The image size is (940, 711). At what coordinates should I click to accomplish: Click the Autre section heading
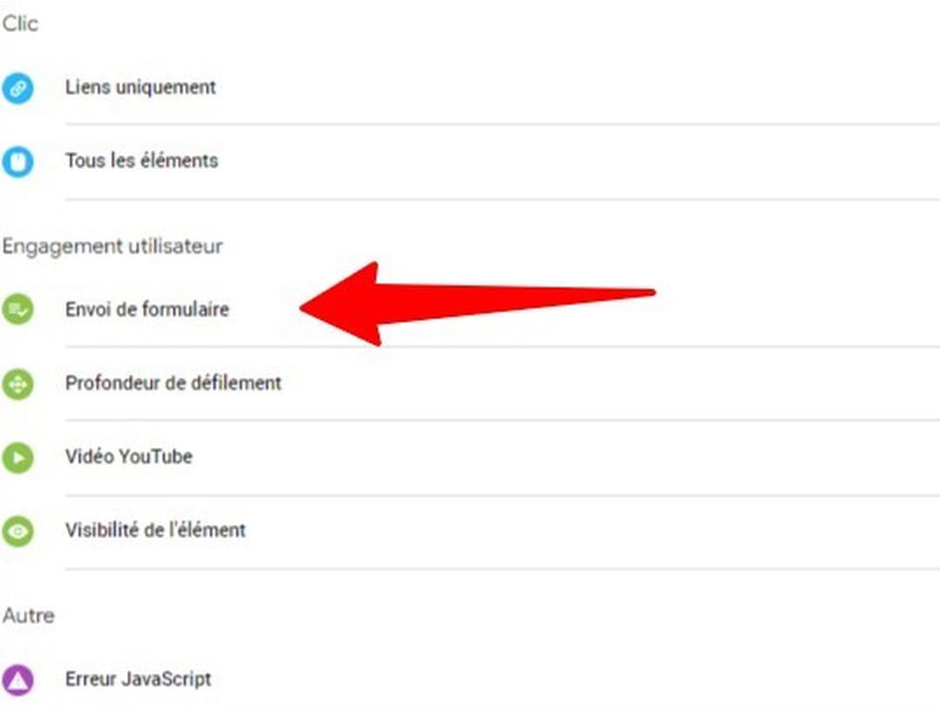(x=28, y=615)
